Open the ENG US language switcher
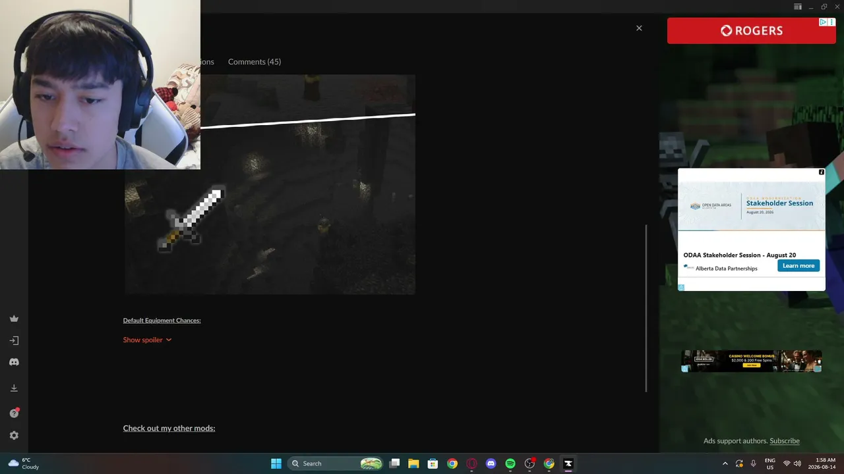Viewport: 844px width, 474px height. coord(770,463)
